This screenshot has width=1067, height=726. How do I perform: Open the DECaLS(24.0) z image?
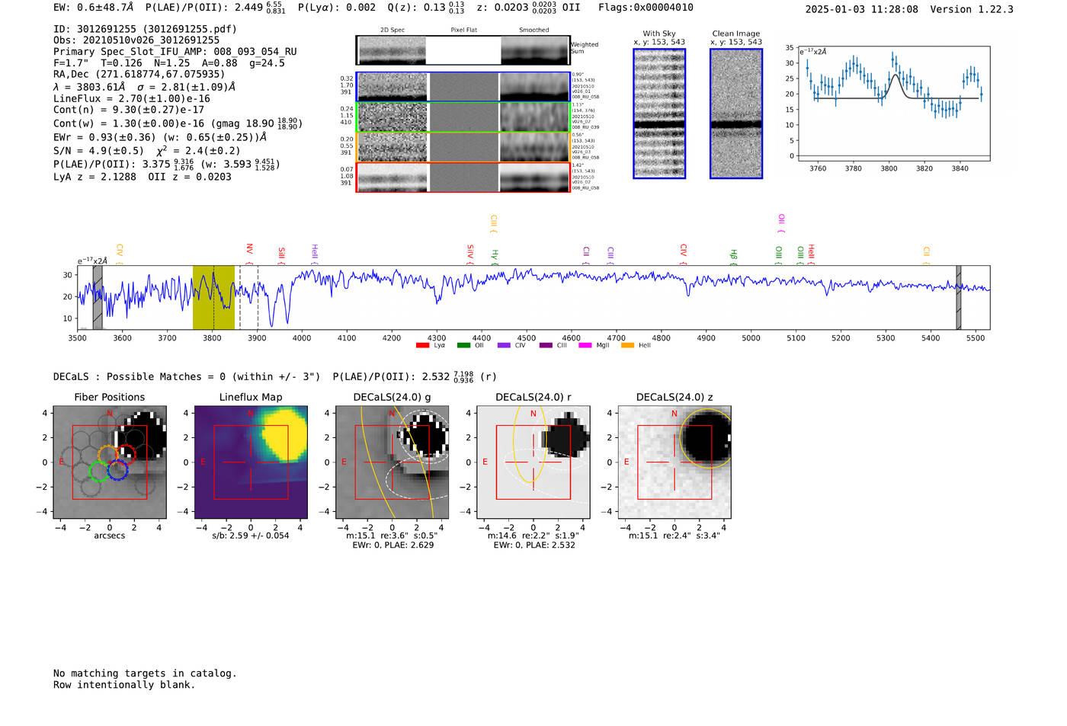[x=674, y=462]
